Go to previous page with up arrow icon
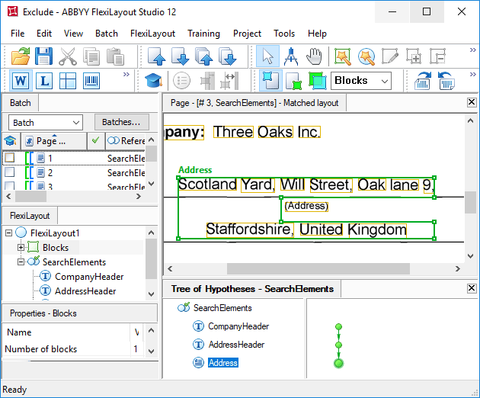This screenshot has height=398, width=480. point(156,56)
